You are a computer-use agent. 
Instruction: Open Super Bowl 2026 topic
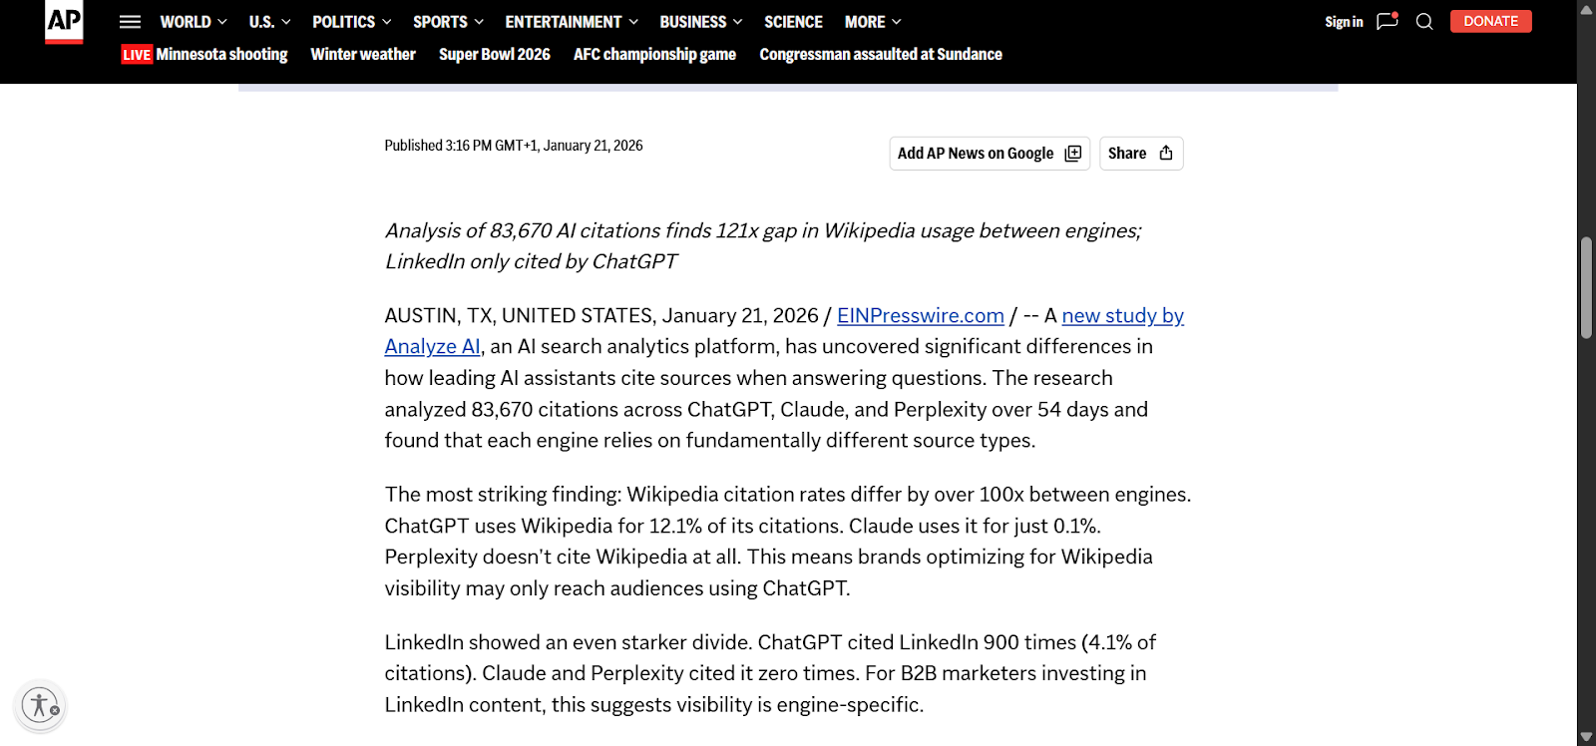pyautogui.click(x=495, y=54)
